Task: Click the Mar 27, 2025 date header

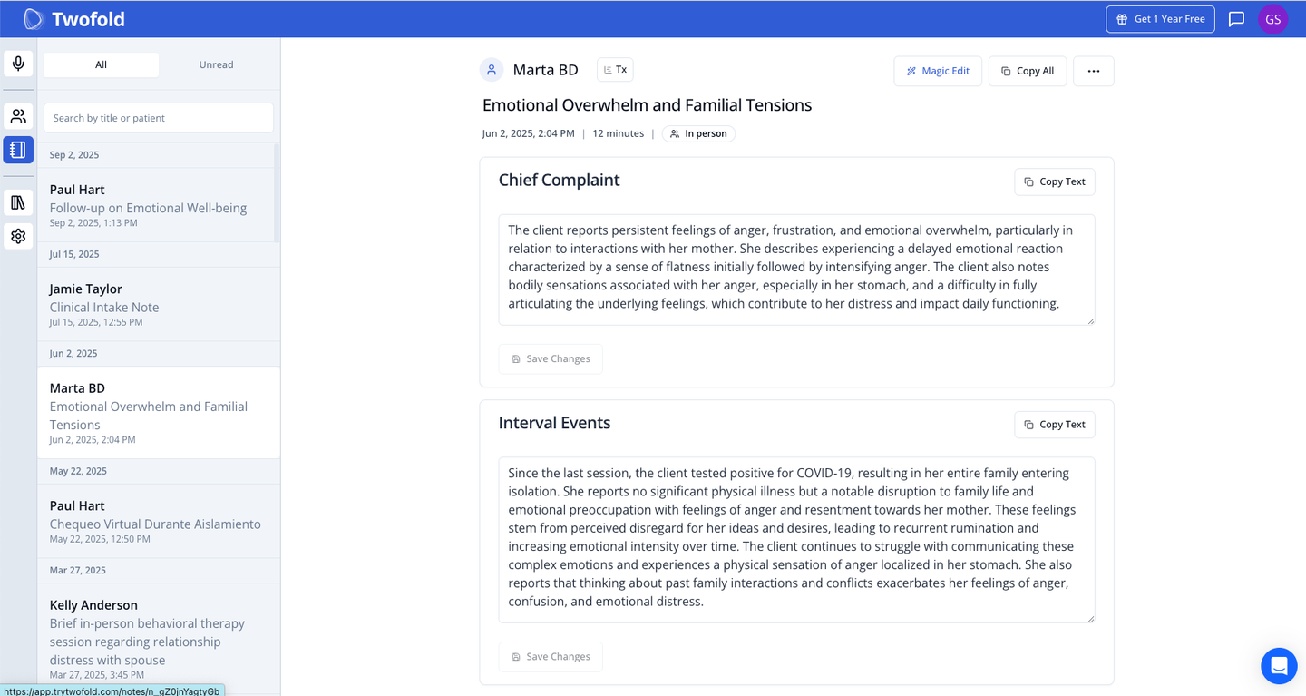Action: coord(78,570)
